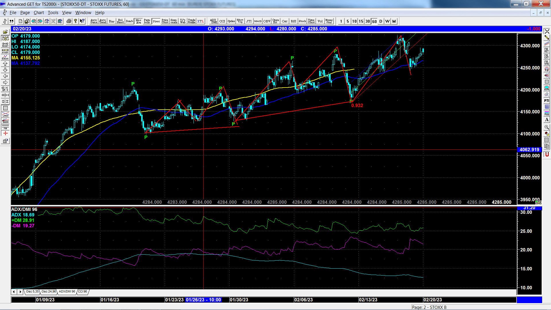Screen dimensions: 551x310
Task: Switch to the Osc 5,35 tab
Action: (32, 292)
